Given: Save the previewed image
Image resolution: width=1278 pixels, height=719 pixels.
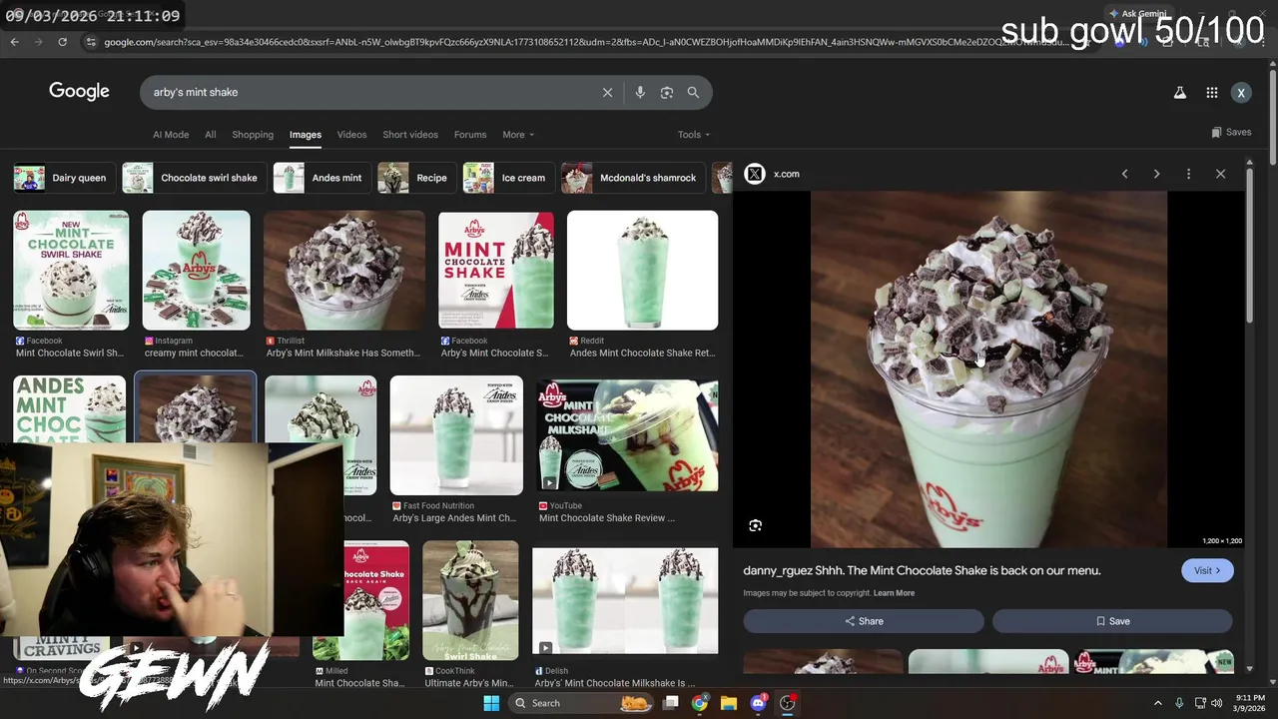Looking at the screenshot, I should click(1112, 621).
